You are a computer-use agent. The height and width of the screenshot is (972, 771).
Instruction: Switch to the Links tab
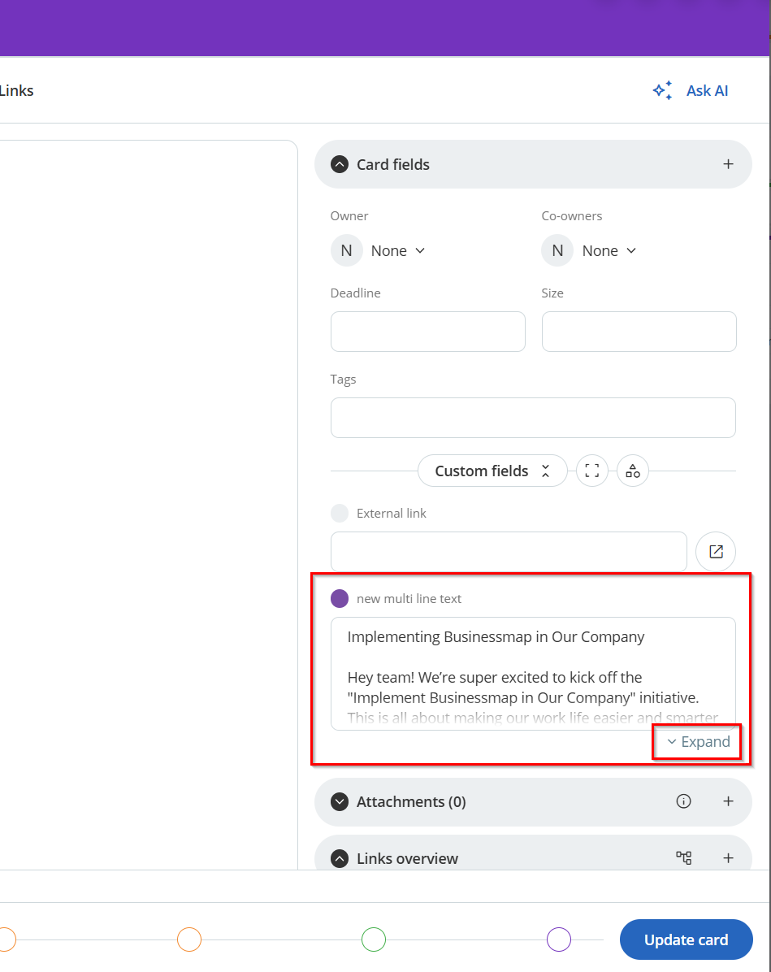(x=16, y=90)
